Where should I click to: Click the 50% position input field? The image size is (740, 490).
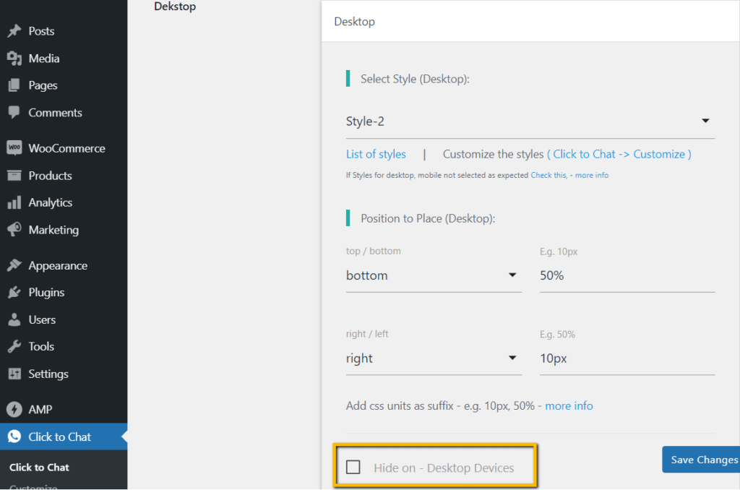coord(627,275)
